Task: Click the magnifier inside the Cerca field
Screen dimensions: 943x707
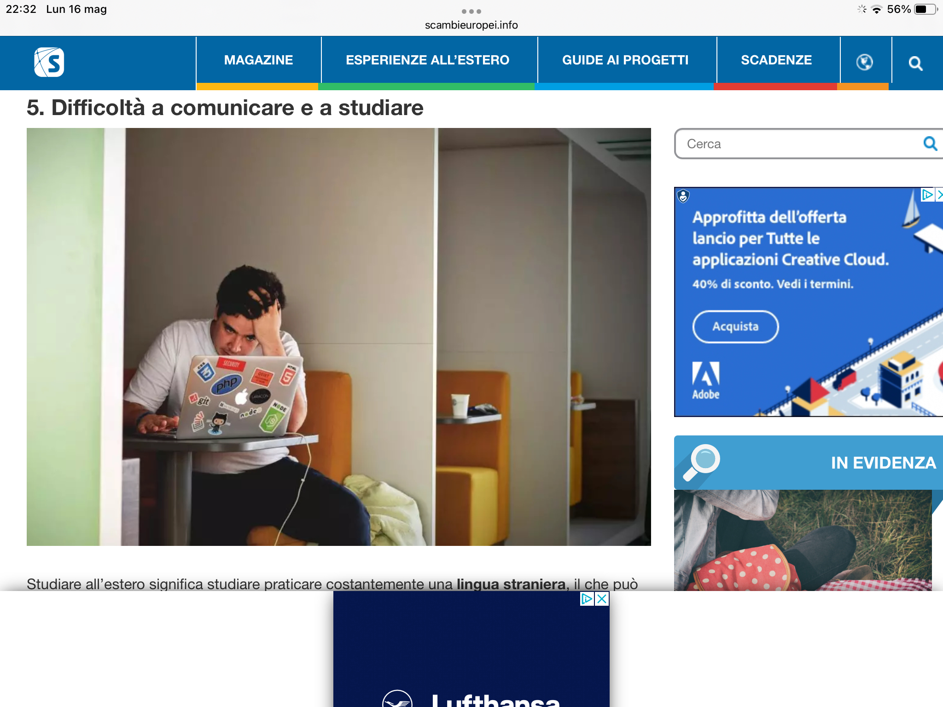Action: (930, 144)
